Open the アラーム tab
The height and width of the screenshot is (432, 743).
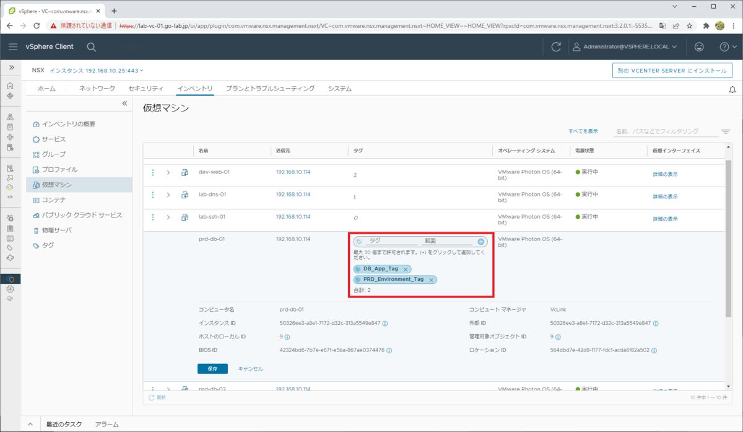tap(106, 425)
